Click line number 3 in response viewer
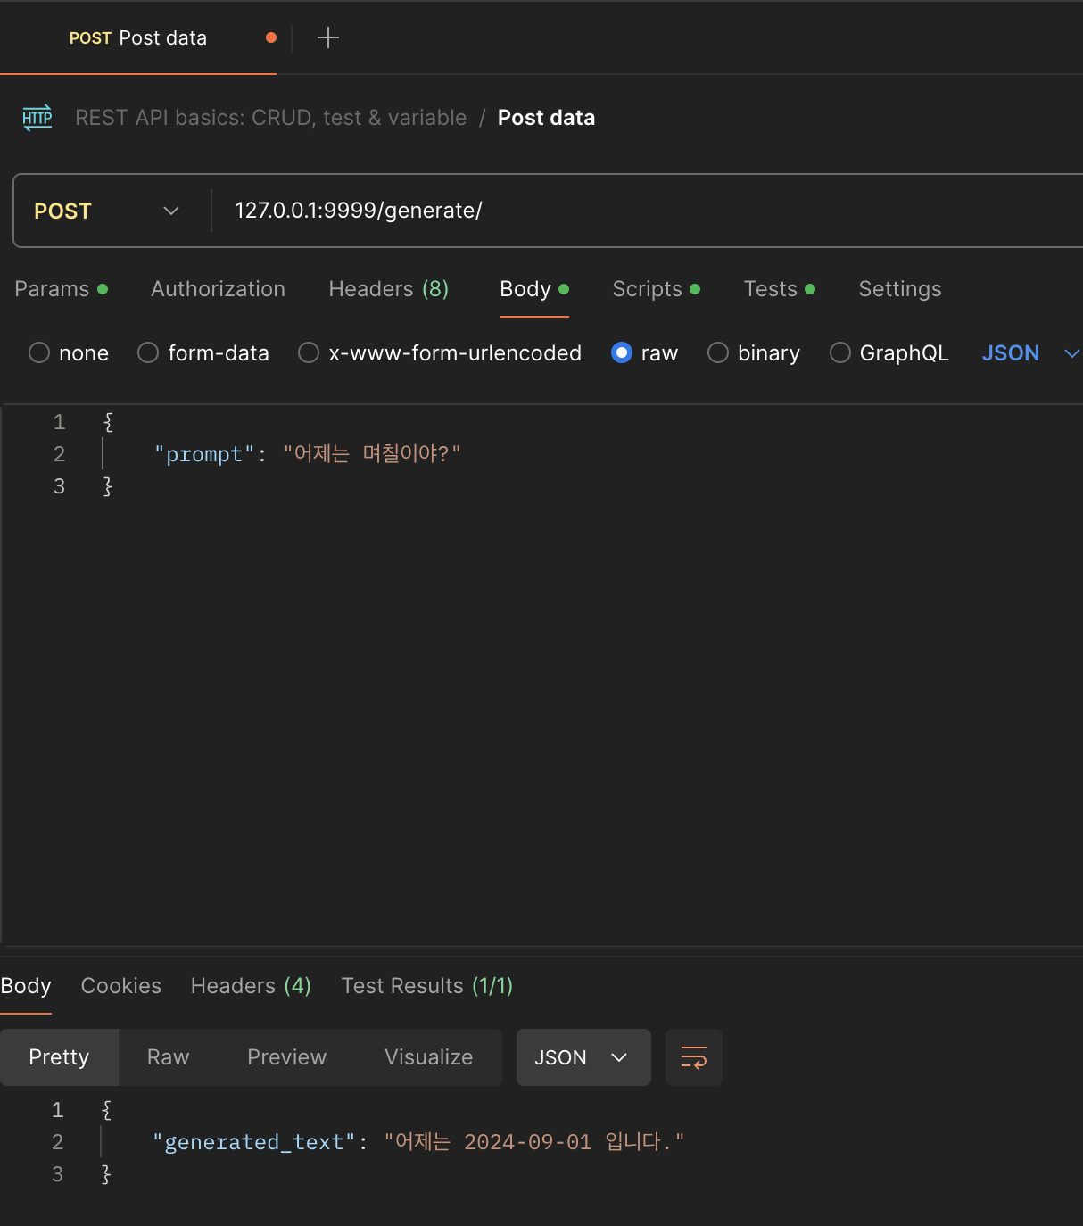 (57, 1174)
